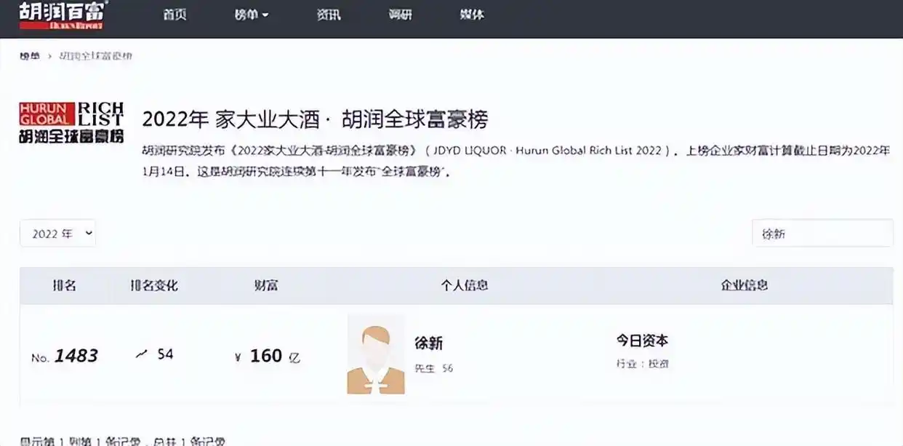Select 资讯 from the top navigation
Image resolution: width=903 pixels, height=446 pixels.
point(328,14)
